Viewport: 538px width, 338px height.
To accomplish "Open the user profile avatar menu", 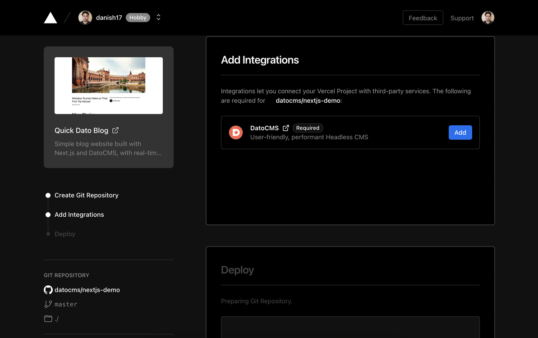I will (487, 18).
